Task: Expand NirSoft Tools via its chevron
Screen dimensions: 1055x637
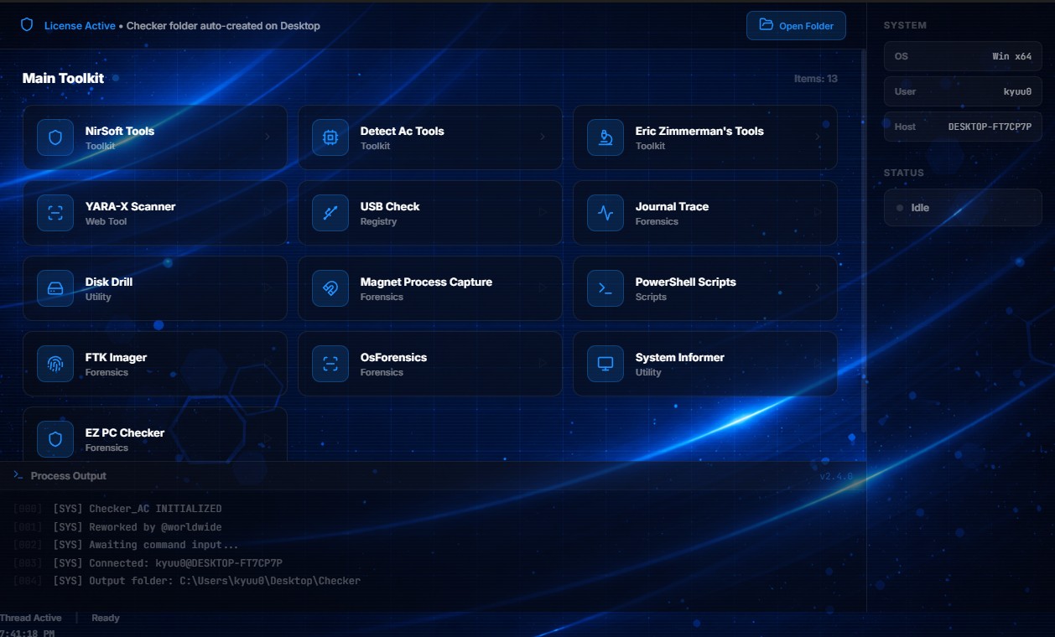Action: pos(268,137)
